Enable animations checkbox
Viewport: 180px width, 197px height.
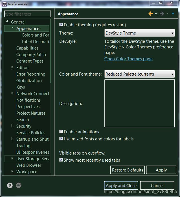[61, 132]
